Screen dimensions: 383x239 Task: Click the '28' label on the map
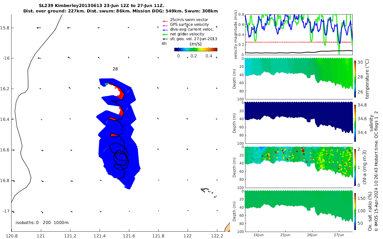pyautogui.click(x=115, y=69)
